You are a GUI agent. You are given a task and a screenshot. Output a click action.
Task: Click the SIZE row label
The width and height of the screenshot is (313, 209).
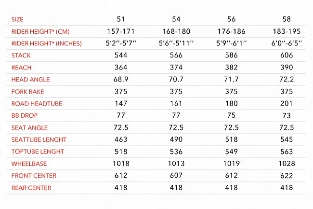pyautogui.click(x=17, y=20)
